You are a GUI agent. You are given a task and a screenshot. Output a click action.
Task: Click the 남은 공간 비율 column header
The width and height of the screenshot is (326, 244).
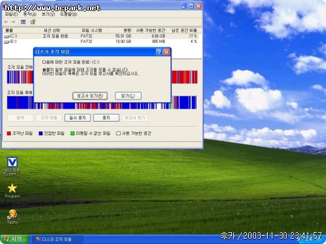coord(184,31)
